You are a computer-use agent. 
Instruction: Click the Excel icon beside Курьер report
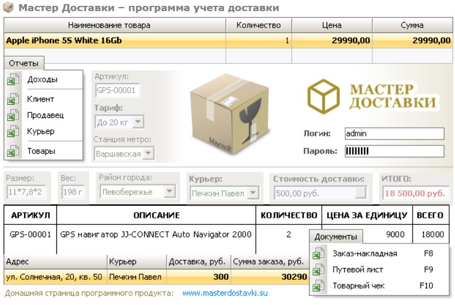pyautogui.click(x=13, y=131)
